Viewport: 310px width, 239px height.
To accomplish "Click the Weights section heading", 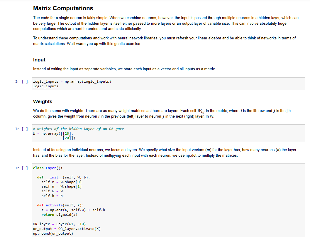I will 43,101.
